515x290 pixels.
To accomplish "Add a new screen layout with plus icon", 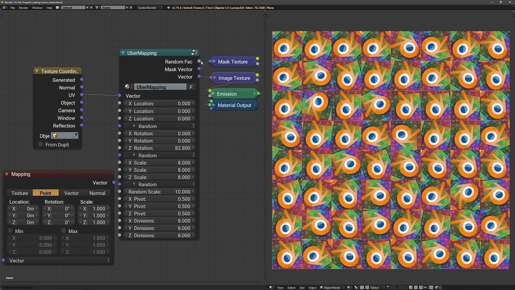I will (87, 8).
